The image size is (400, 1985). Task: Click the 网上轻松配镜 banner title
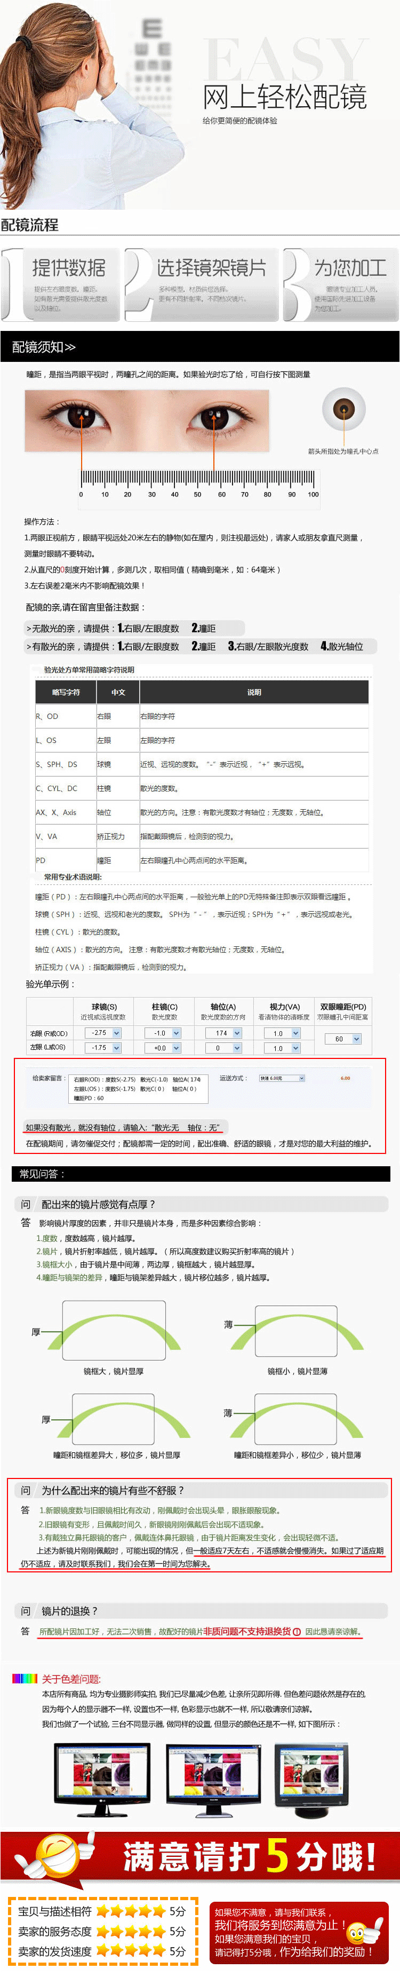pos(284,97)
